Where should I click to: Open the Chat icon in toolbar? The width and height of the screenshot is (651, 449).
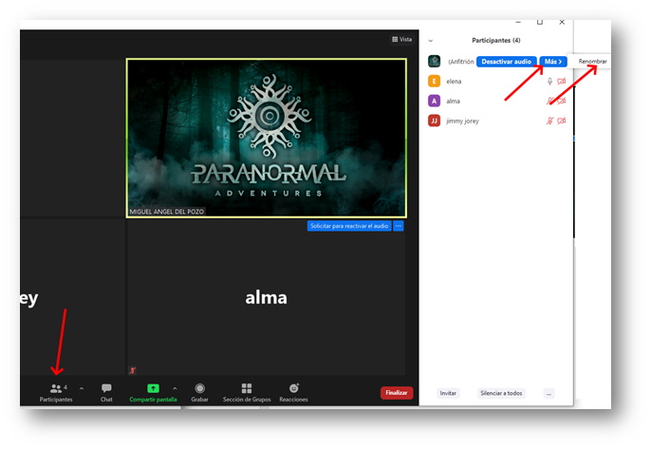coord(106,389)
